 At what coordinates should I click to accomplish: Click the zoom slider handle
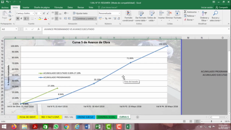[212, 121]
